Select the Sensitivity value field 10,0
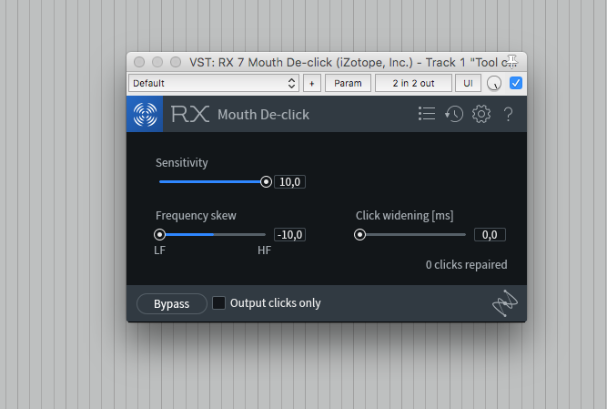Screen dimensions: 607x409 [x=289, y=181]
